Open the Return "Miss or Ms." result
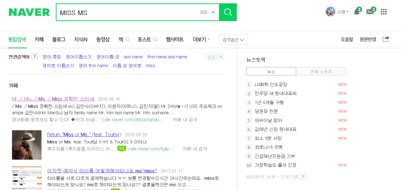The image size is (401, 190). click(x=84, y=134)
